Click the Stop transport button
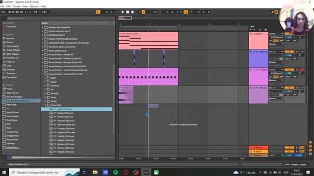Viewport: 314px width, 176px height. (x=128, y=12)
